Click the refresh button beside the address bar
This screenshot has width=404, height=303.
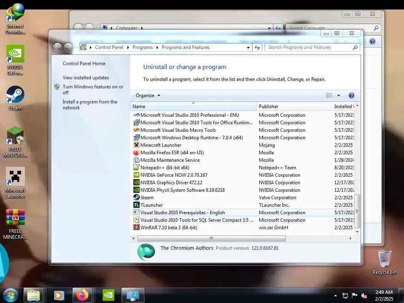[x=257, y=47]
